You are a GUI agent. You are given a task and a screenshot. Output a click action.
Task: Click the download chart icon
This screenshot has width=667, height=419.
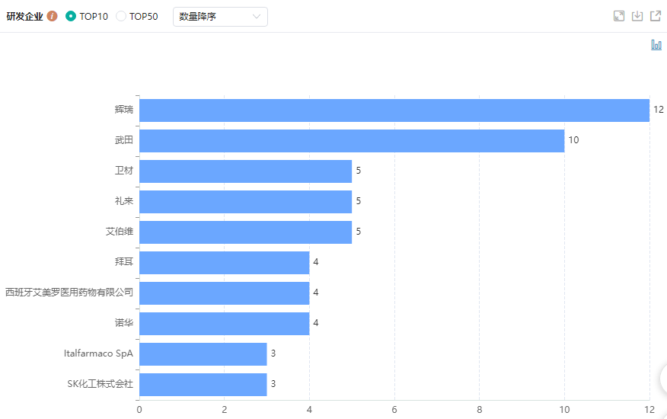click(x=637, y=16)
